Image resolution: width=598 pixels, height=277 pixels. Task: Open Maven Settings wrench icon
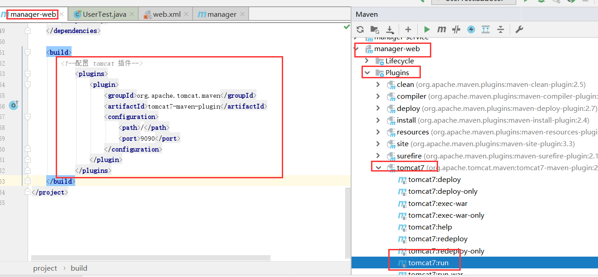[x=519, y=29]
